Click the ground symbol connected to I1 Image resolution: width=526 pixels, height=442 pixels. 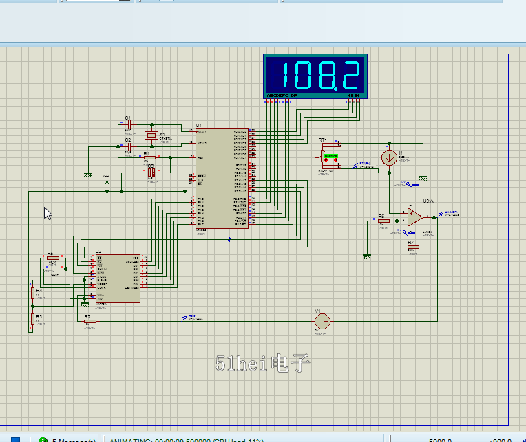tap(423, 179)
